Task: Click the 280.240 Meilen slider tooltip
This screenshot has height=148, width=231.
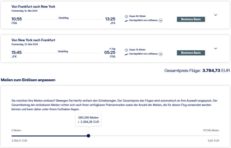Action: click(88, 119)
